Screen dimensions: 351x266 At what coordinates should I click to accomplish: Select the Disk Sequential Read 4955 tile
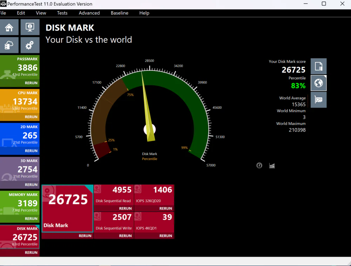(x=114, y=195)
